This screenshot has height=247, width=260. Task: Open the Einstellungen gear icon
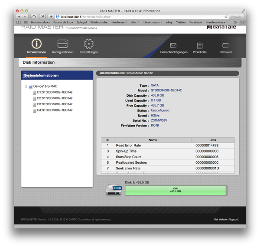coord(89,44)
